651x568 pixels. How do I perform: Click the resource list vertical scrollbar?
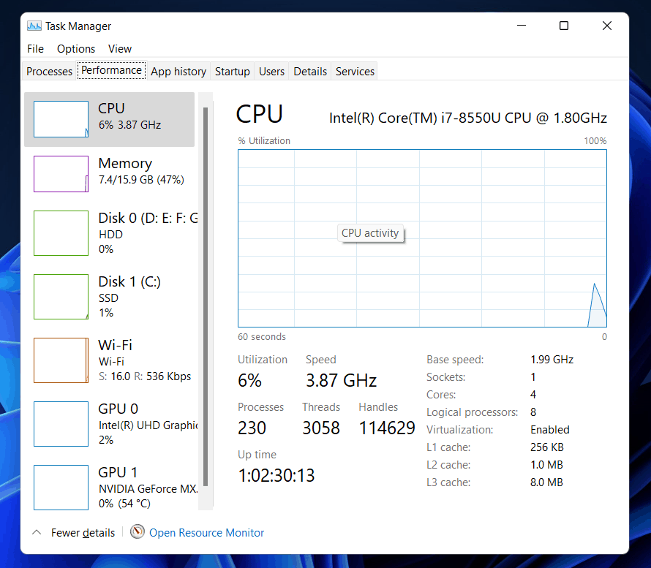pos(206,297)
